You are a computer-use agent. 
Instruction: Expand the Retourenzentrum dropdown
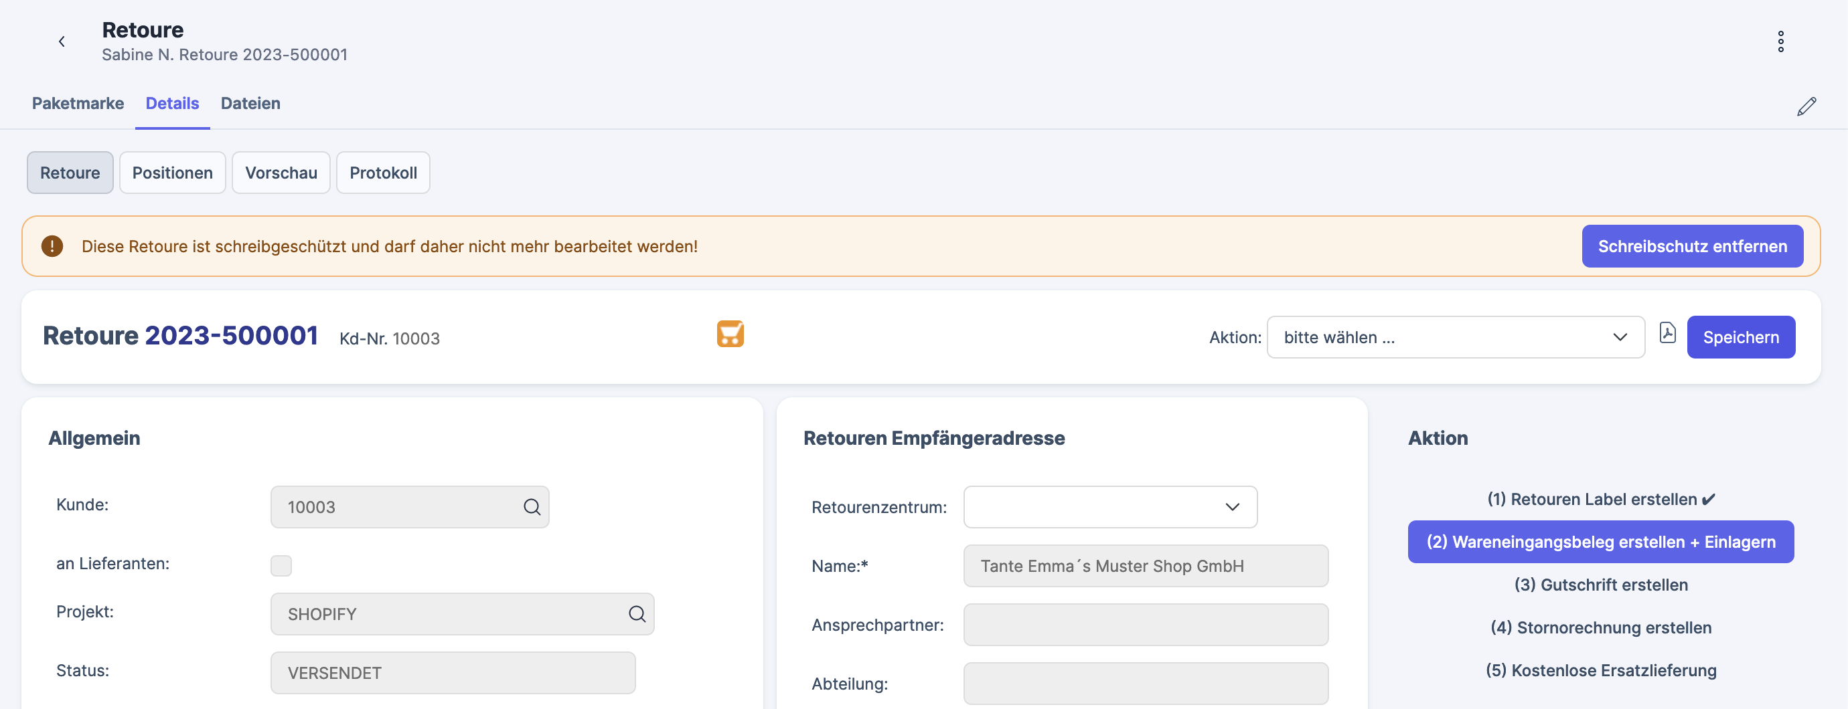[1109, 508]
